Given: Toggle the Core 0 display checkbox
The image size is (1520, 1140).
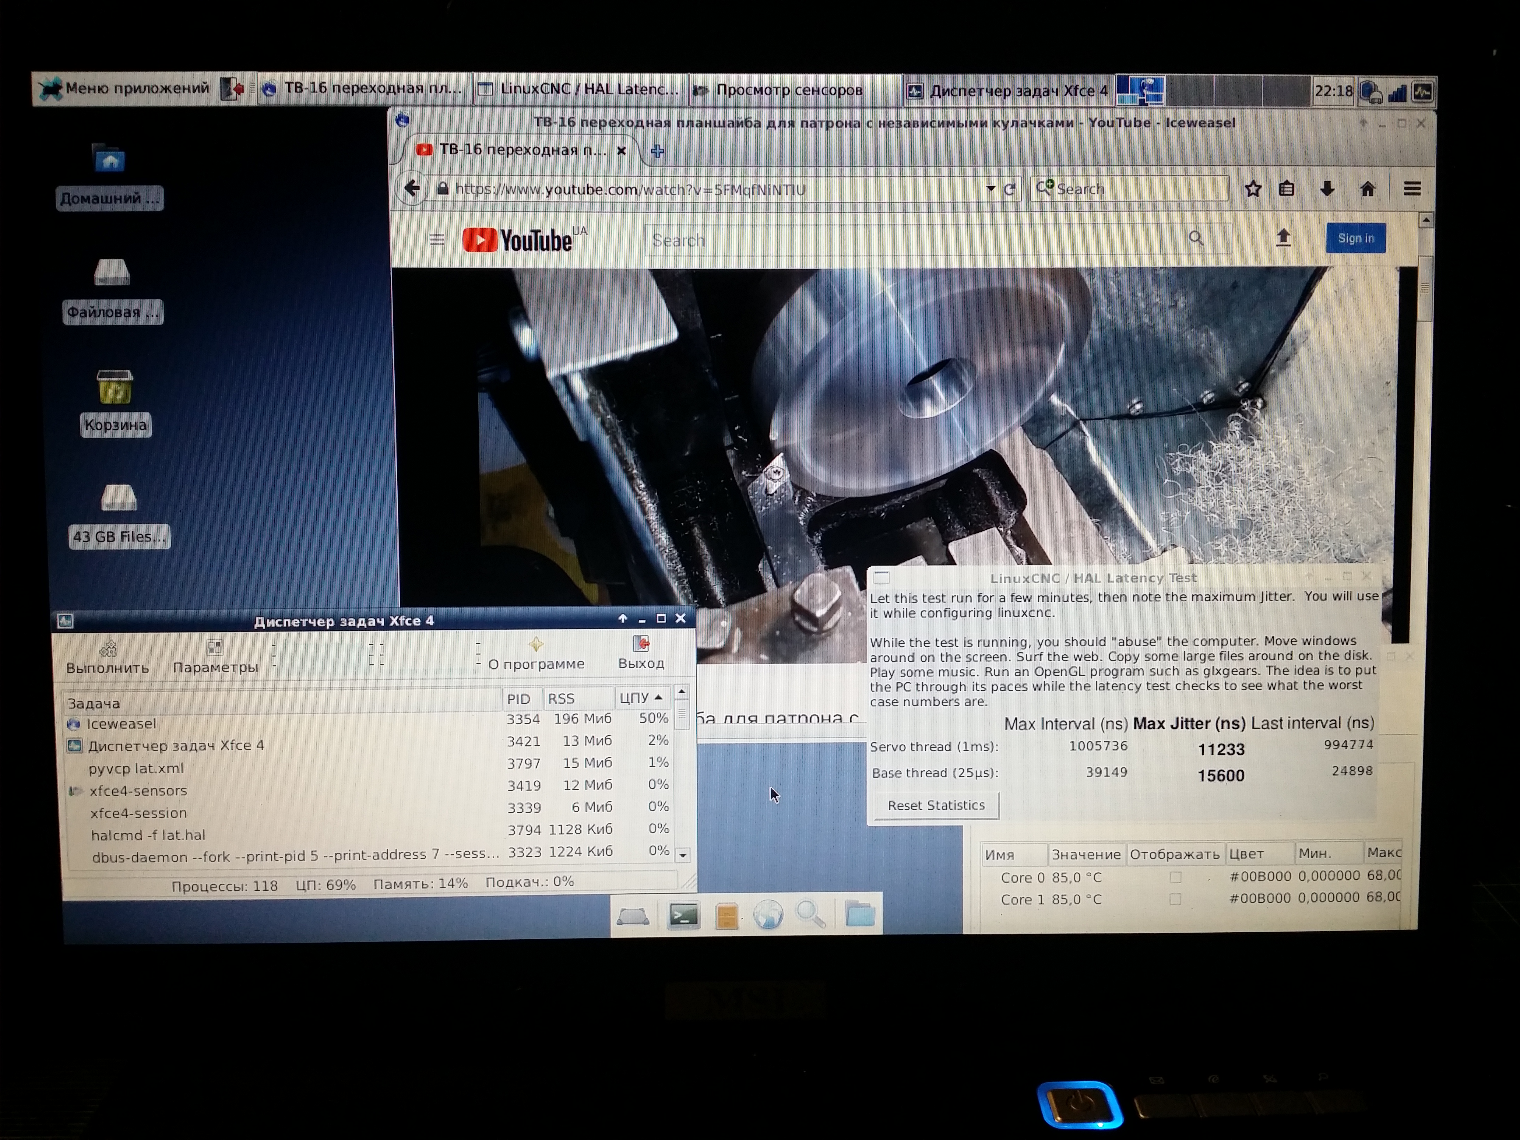Looking at the screenshot, I should pos(1175,877).
